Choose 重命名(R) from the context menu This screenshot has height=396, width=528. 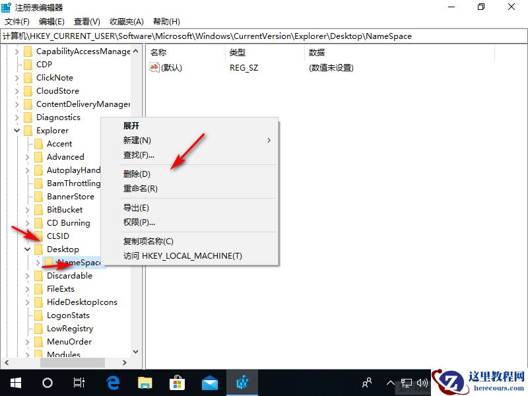[x=139, y=187]
